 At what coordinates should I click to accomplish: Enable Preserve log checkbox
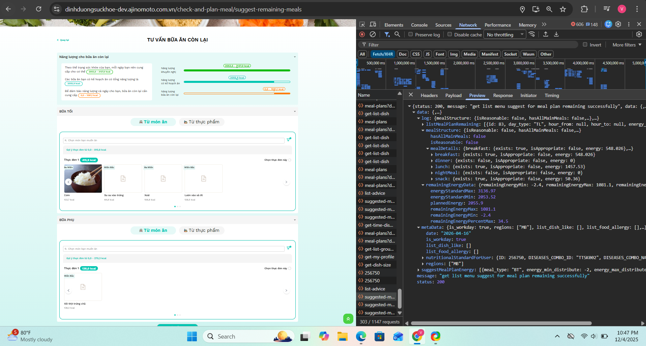(410, 34)
